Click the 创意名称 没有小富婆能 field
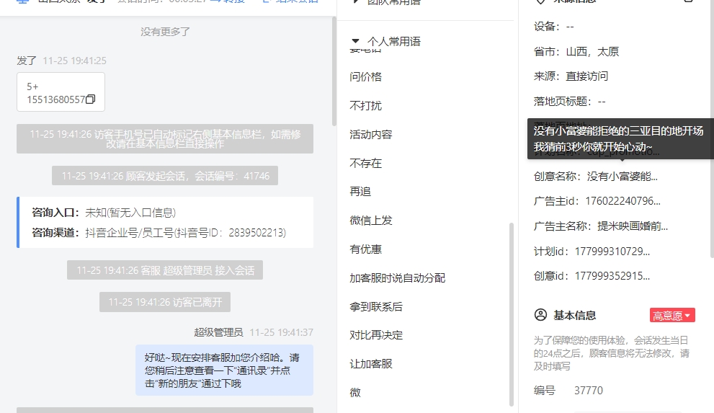Screen dimensions: 714x413 click(x=596, y=176)
